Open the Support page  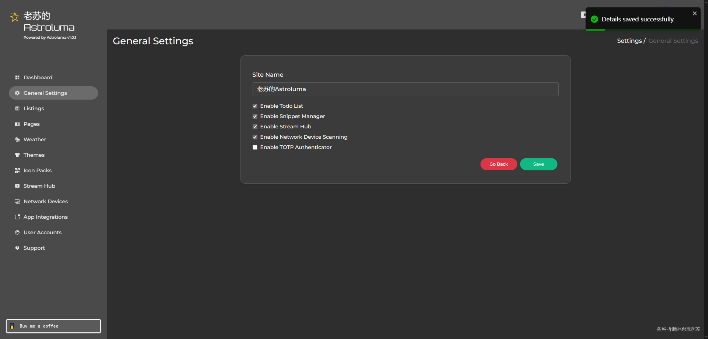point(34,248)
